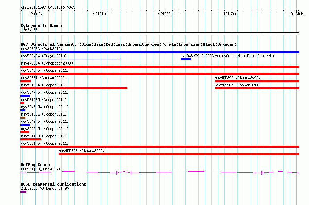
Task: Click the dgv3047n54 (Cooper2011) blue bar
Action: point(25,96)
